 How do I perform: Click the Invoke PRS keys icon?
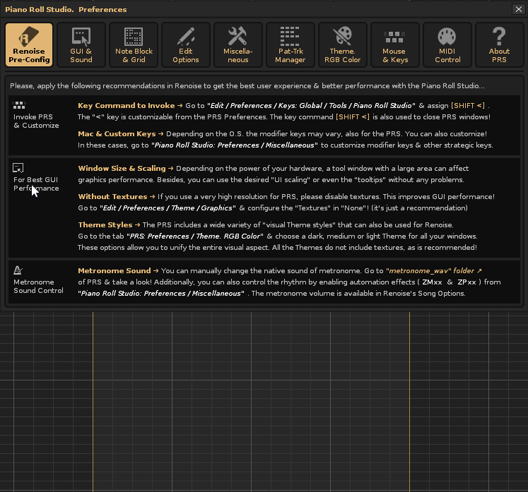(19, 105)
